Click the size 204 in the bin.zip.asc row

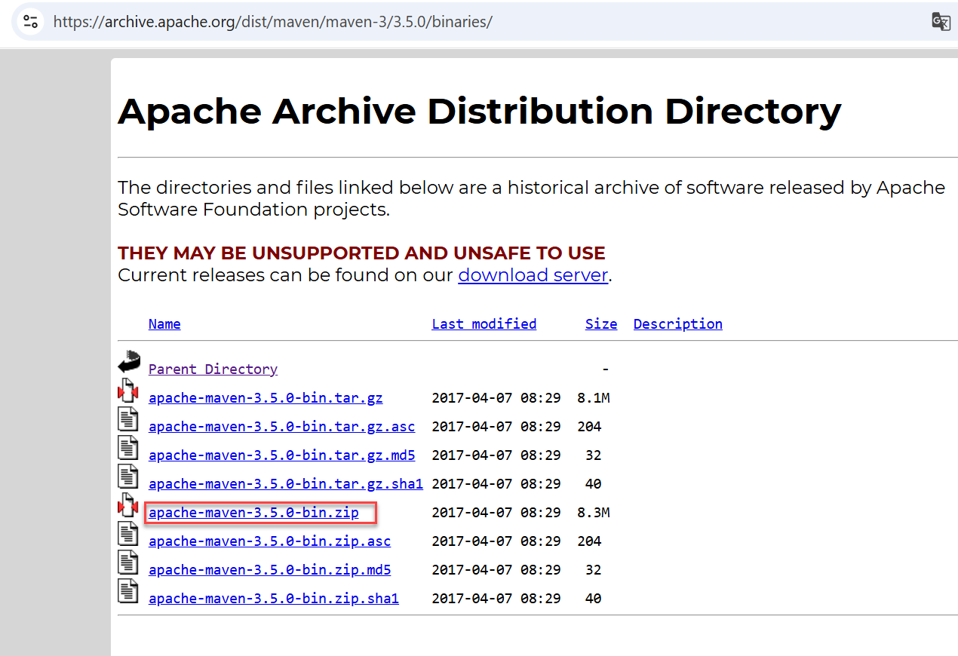point(589,541)
